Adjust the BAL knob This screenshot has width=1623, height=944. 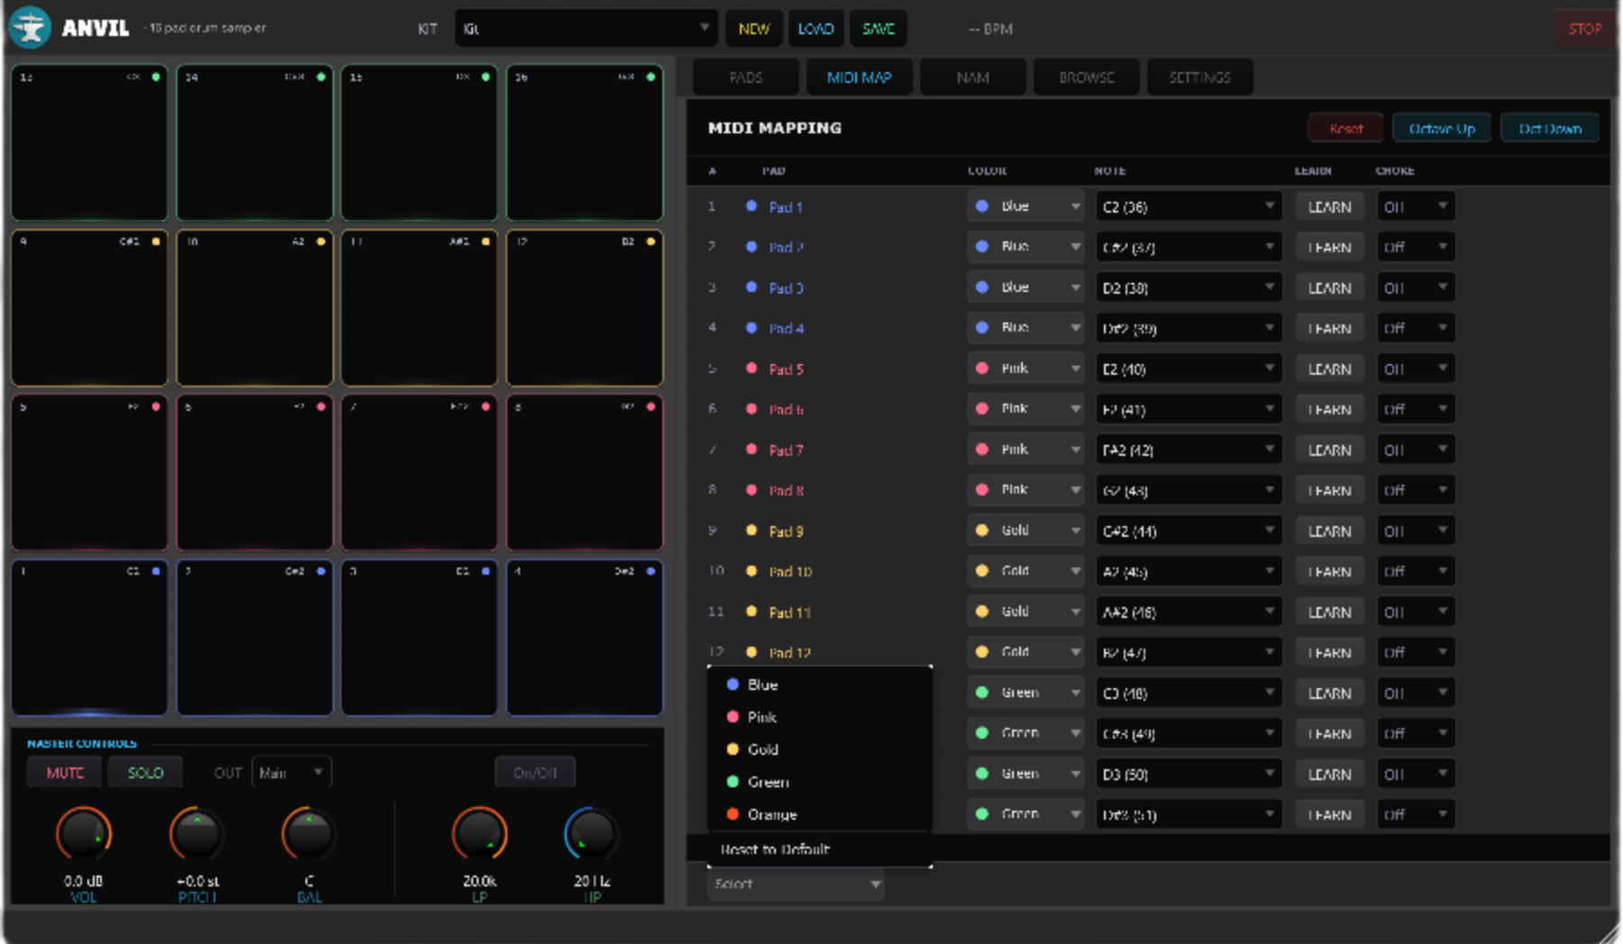click(309, 834)
